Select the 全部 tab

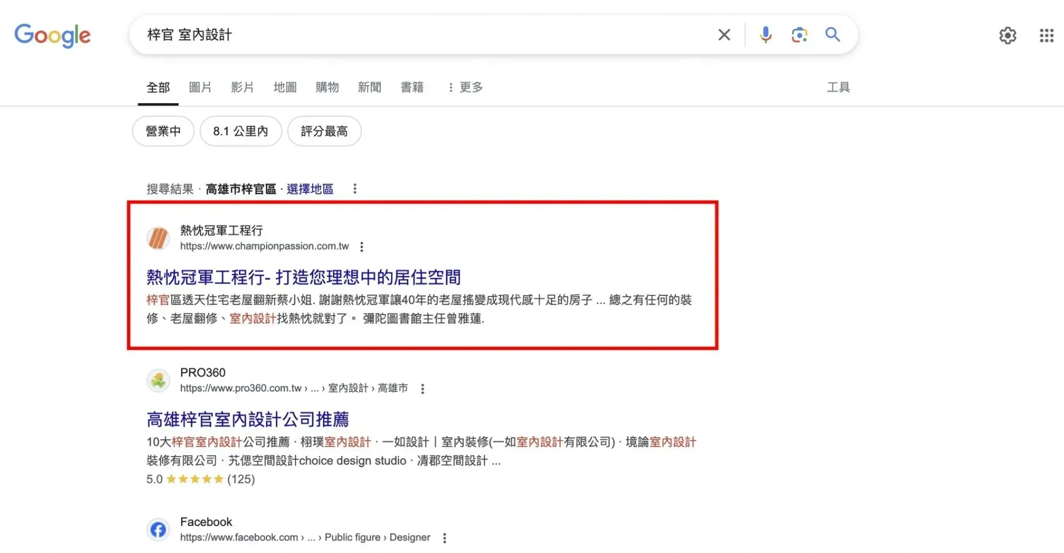[158, 87]
